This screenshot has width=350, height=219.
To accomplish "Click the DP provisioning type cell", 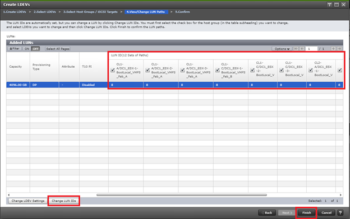I will (44, 85).
